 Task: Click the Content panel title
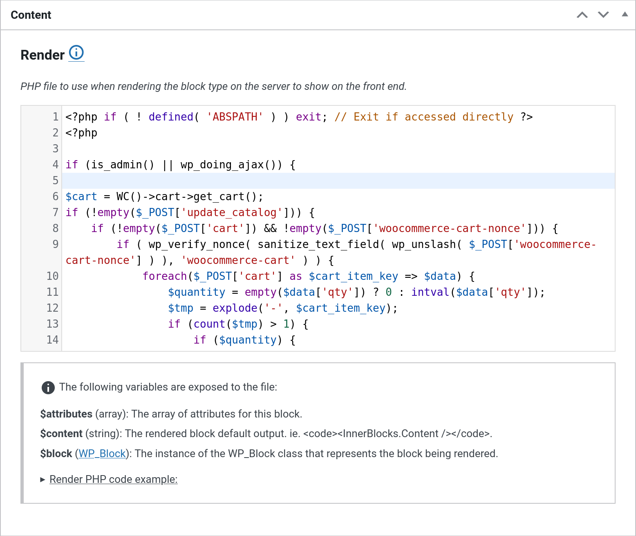point(31,15)
